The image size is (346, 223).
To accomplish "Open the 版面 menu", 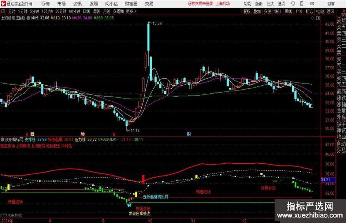I will click(x=259, y=4).
